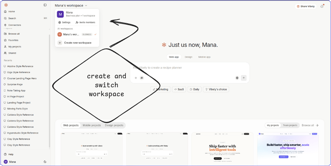
Task: Click the globe icon in prompt box
Action: [x=237, y=78]
